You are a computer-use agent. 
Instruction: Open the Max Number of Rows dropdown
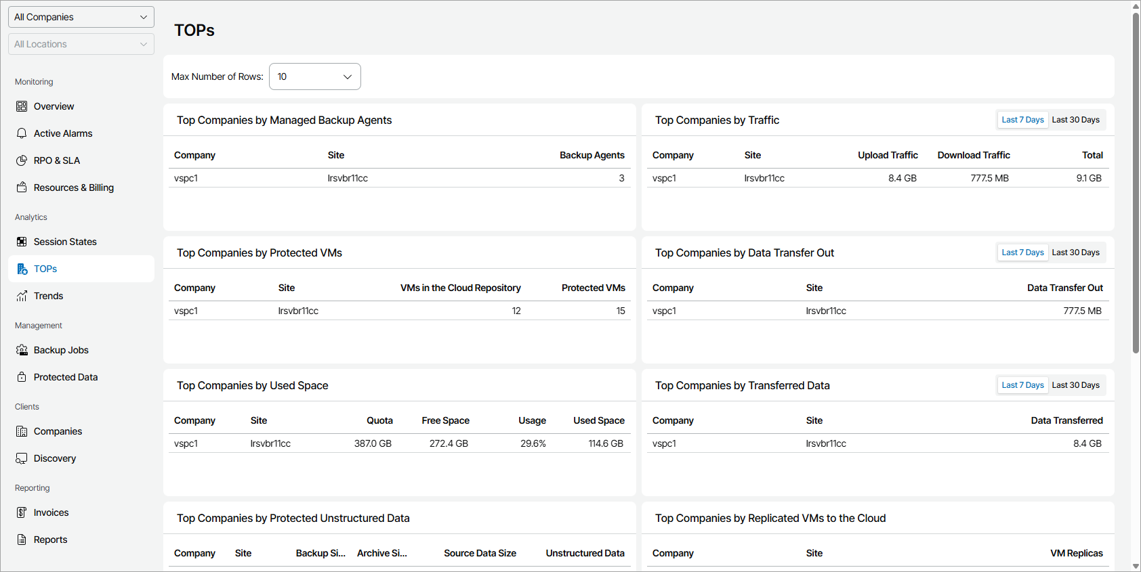point(314,76)
